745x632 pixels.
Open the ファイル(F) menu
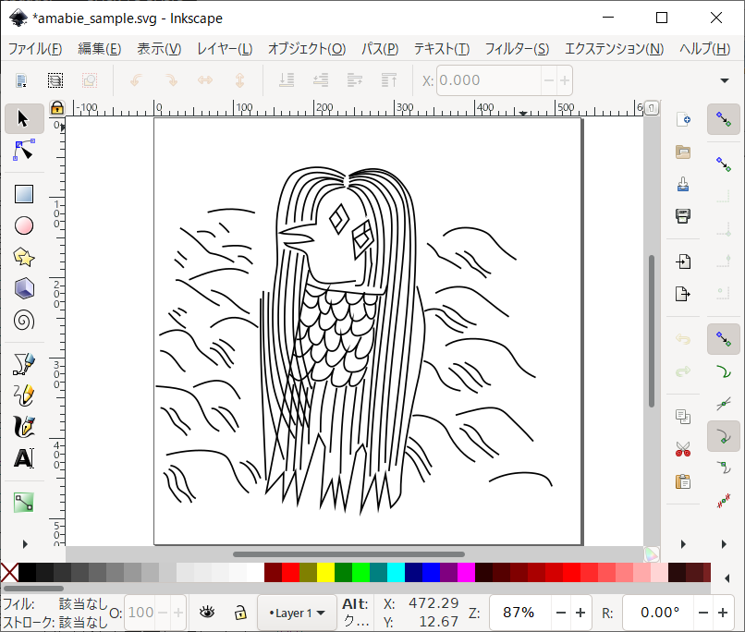click(35, 48)
